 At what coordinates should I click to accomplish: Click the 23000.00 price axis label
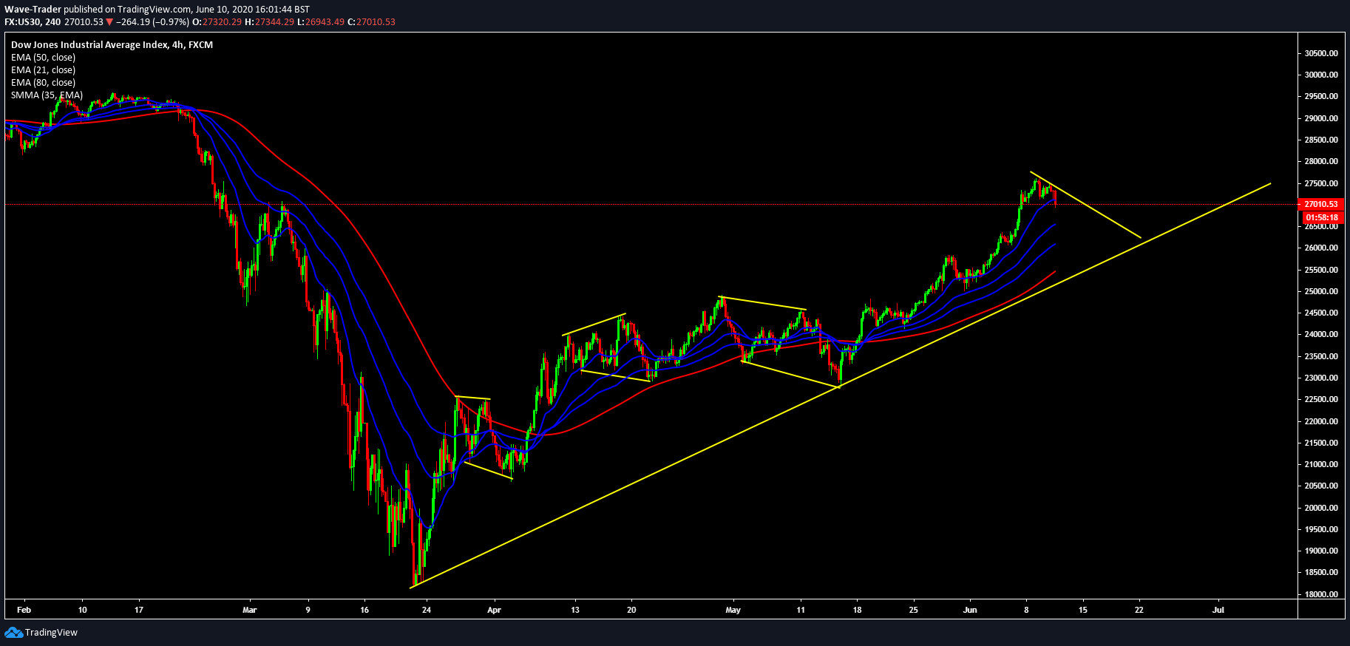1321,378
